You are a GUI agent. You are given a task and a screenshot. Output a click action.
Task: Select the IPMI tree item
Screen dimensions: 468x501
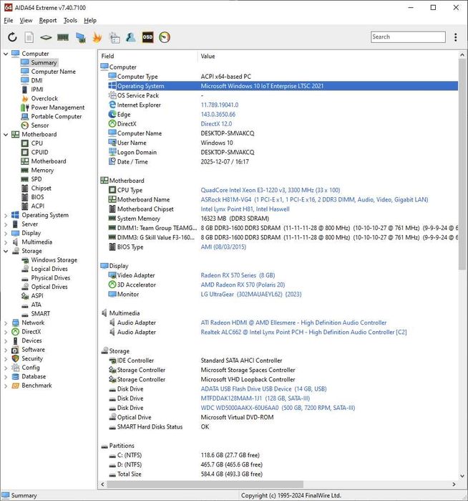[x=37, y=90]
